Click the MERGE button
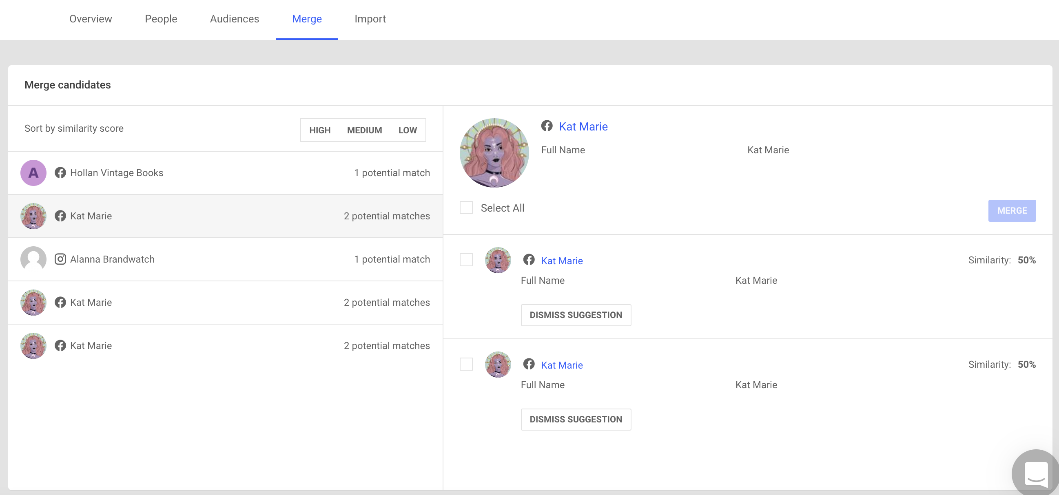 point(1012,211)
